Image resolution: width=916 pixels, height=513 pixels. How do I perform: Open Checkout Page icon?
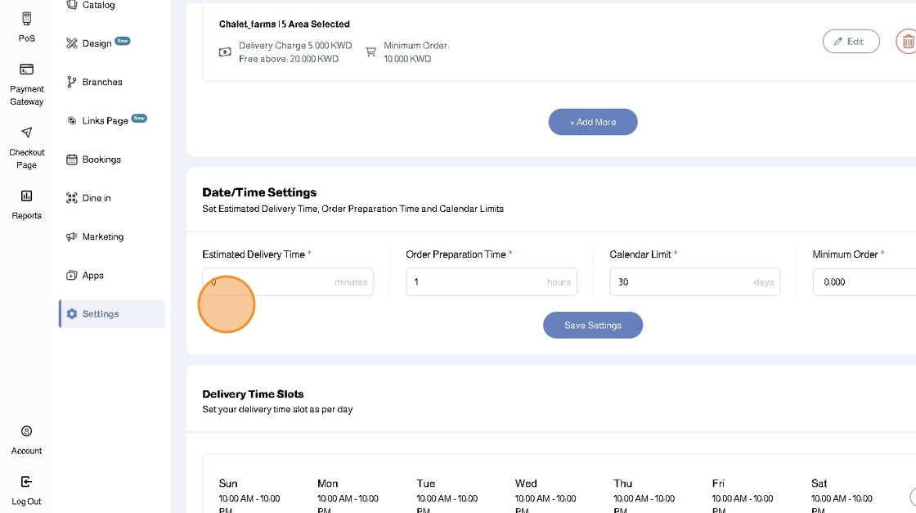pyautogui.click(x=26, y=133)
